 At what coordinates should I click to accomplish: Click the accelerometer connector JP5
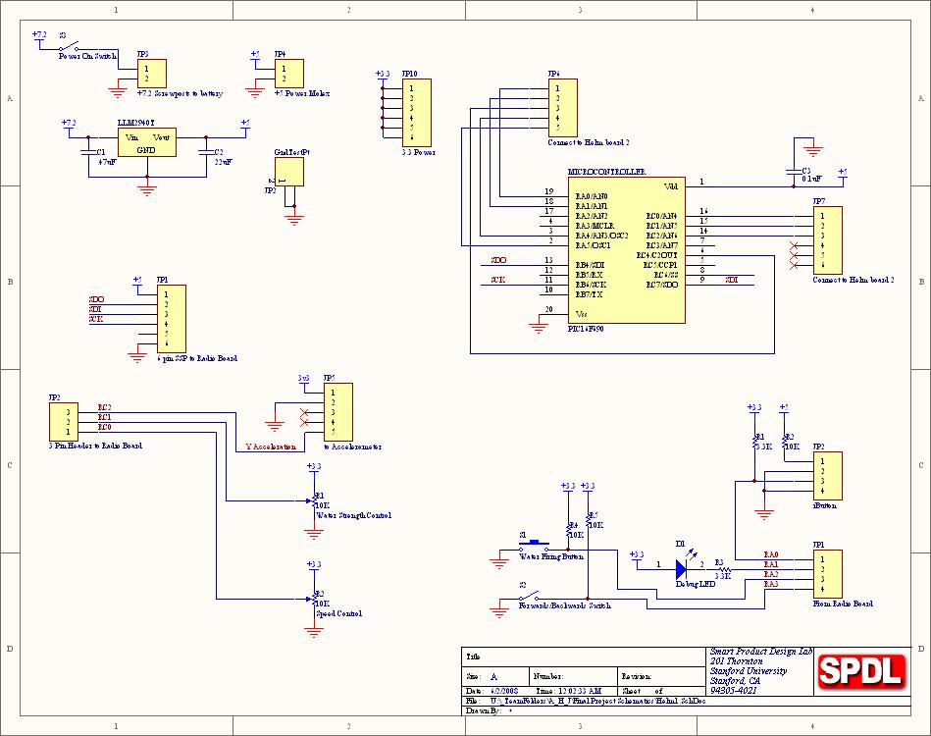[337, 411]
